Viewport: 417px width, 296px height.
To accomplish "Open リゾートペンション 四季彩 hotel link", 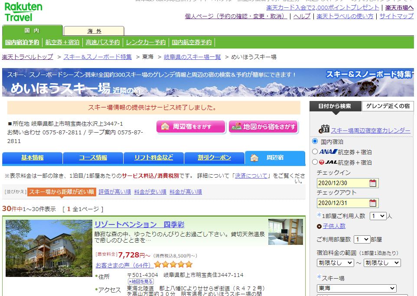I will [x=139, y=225].
